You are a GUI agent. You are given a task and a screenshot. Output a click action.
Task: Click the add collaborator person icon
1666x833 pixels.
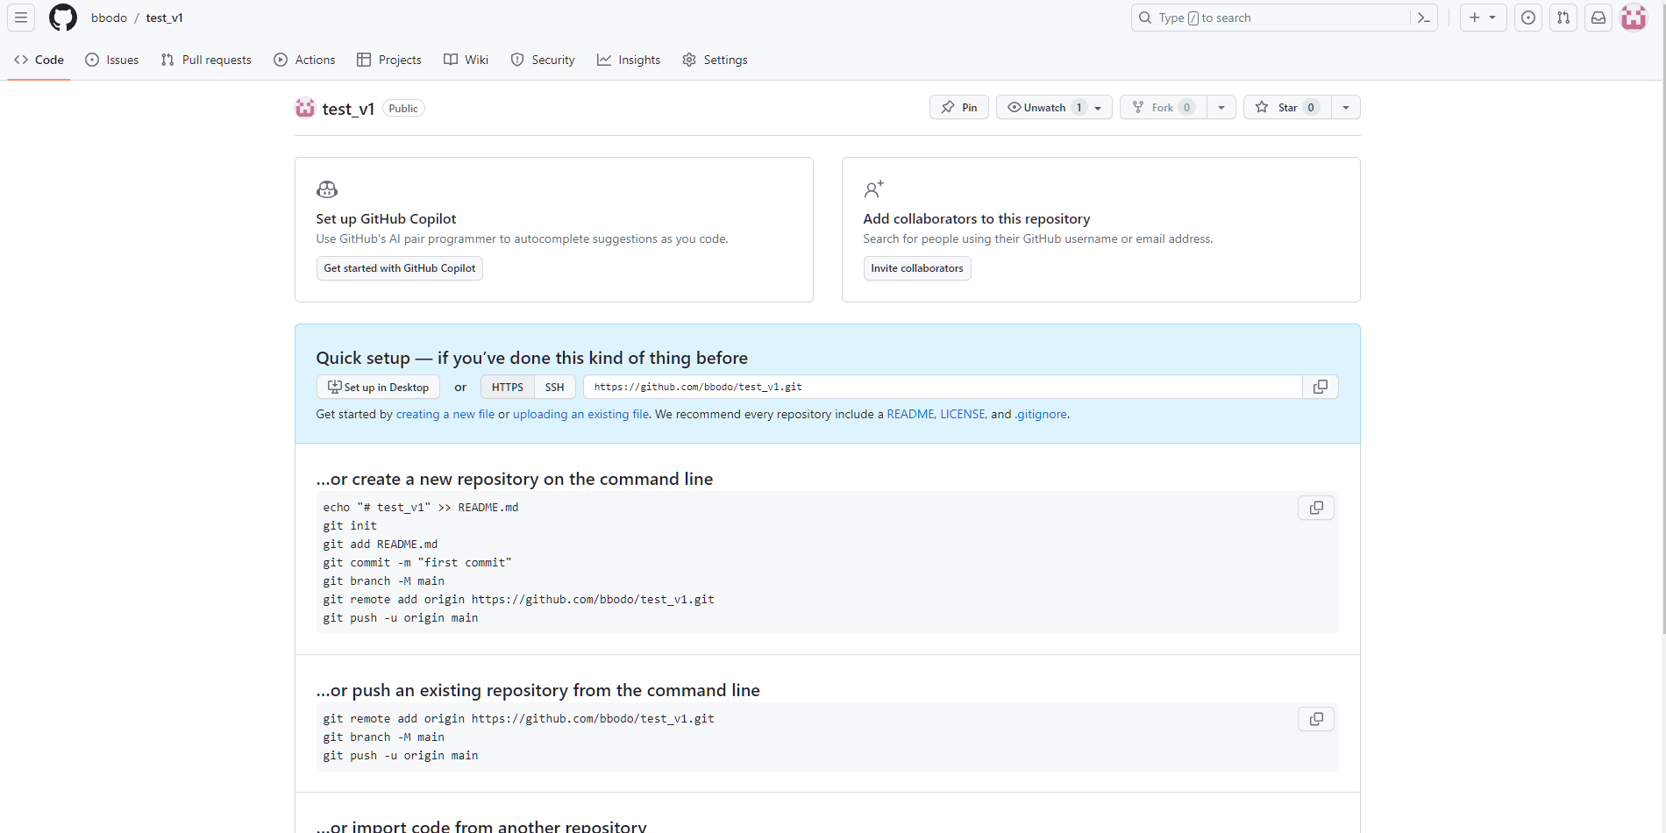pos(874,189)
